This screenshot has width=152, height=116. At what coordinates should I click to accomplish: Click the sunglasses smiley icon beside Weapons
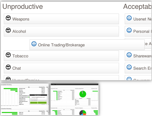(8, 18)
